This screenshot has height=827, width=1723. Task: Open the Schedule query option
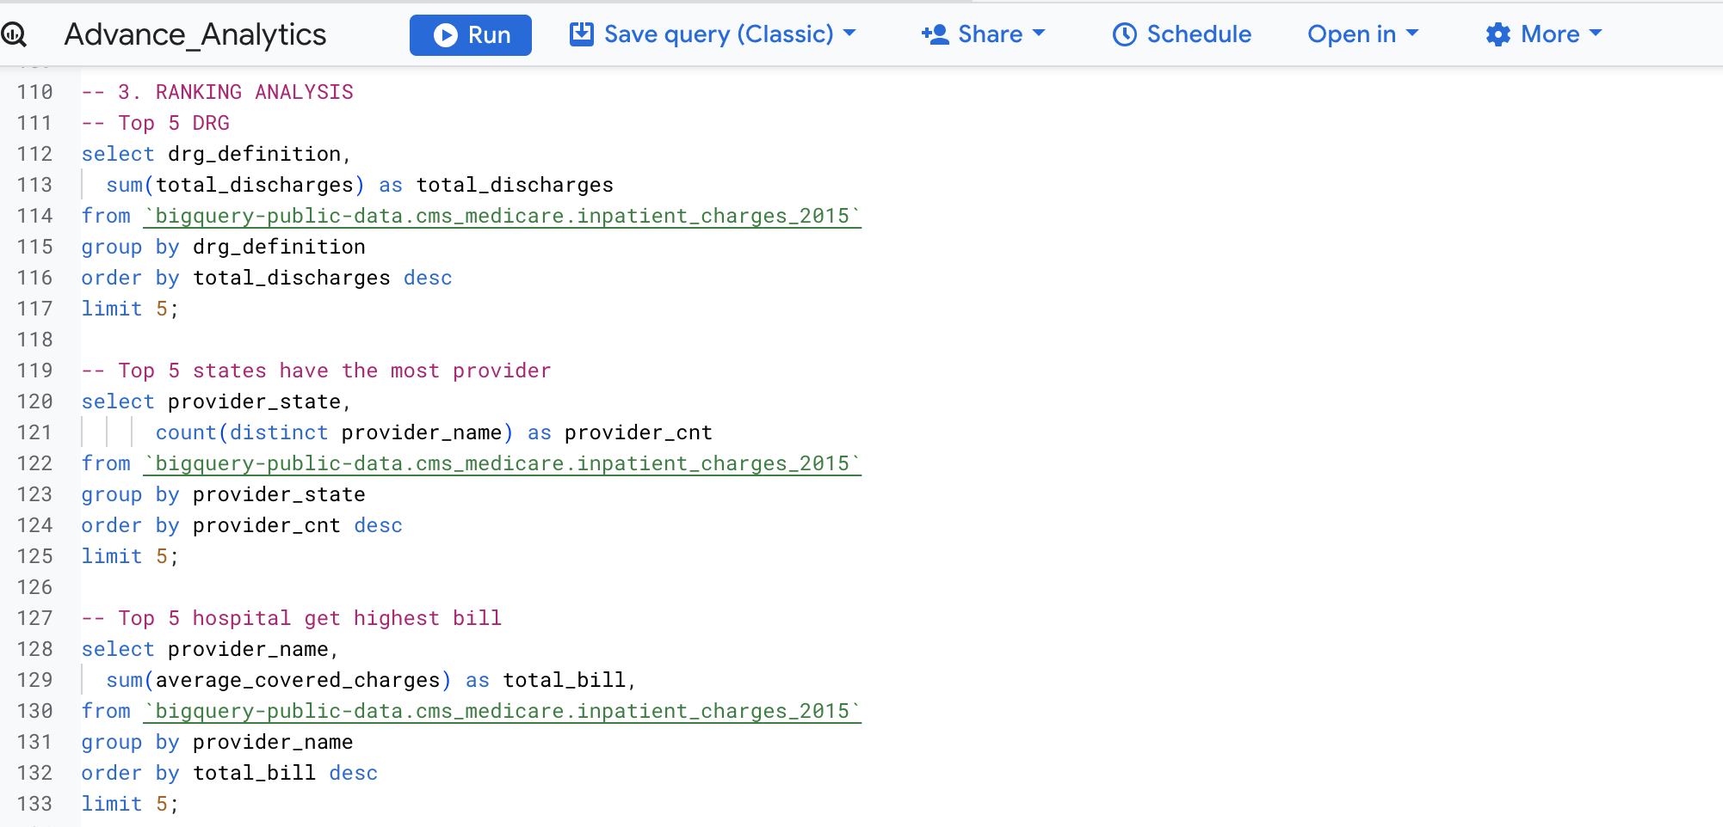1182,34
